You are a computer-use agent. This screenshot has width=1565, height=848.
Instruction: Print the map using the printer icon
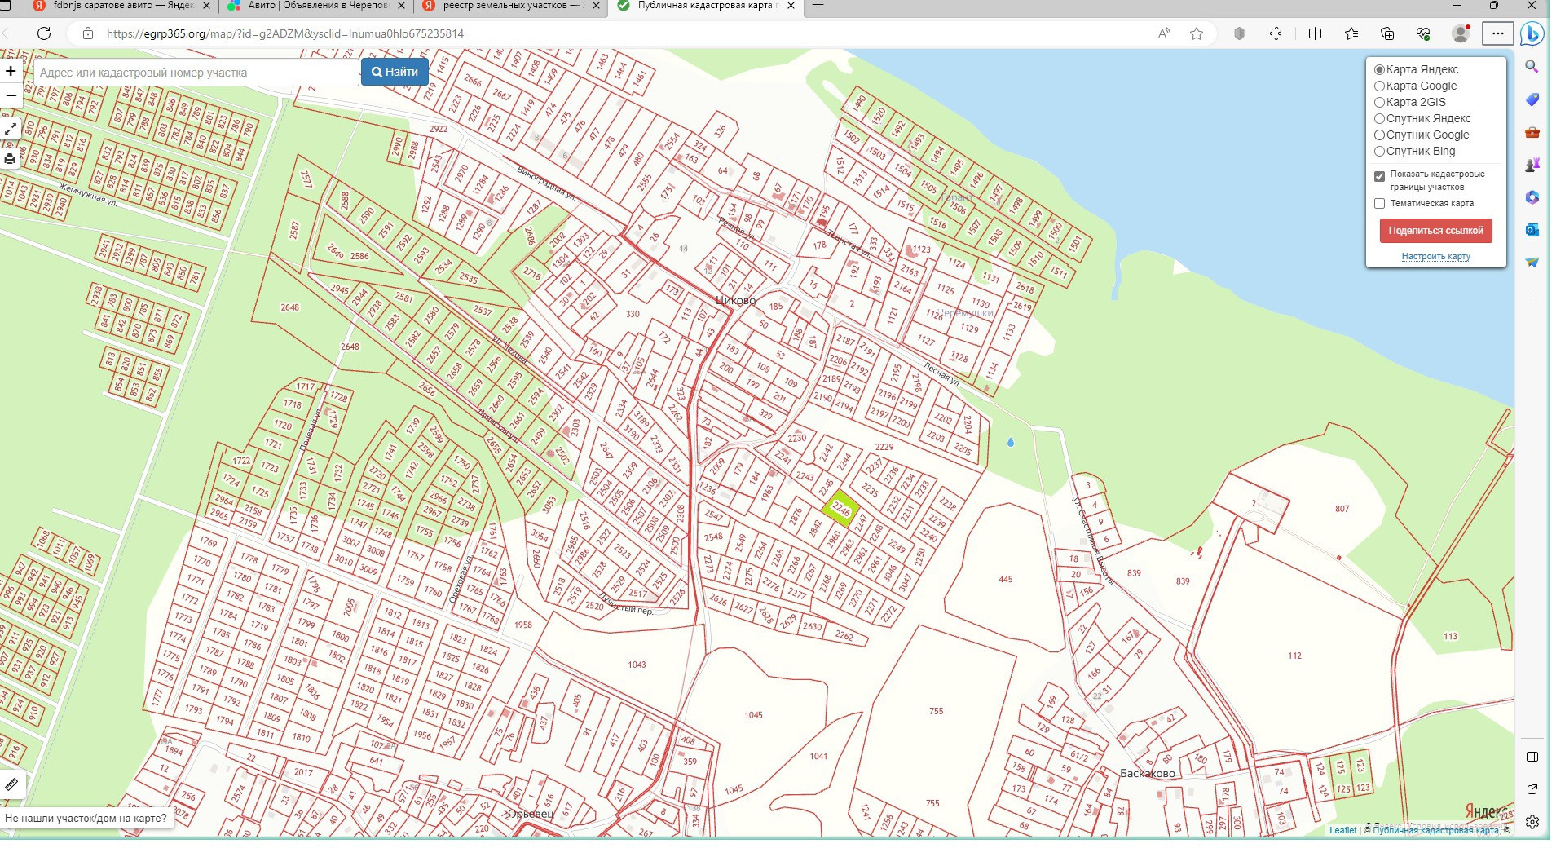tap(11, 159)
